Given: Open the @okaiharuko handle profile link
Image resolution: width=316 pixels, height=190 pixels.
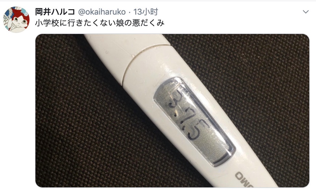Looking at the screenshot, I should pyautogui.click(x=102, y=12).
